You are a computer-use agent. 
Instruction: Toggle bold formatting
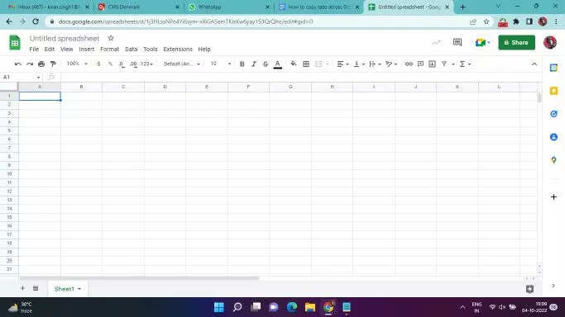click(x=242, y=64)
